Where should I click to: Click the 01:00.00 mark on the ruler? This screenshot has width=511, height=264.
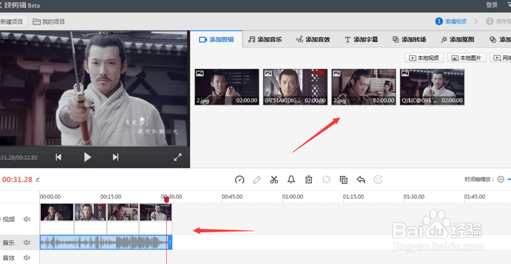pos(293,197)
